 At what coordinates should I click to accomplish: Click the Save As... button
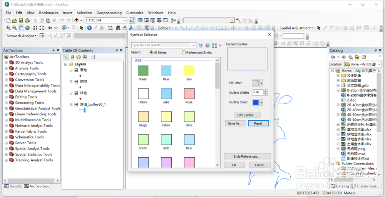pos(235,123)
